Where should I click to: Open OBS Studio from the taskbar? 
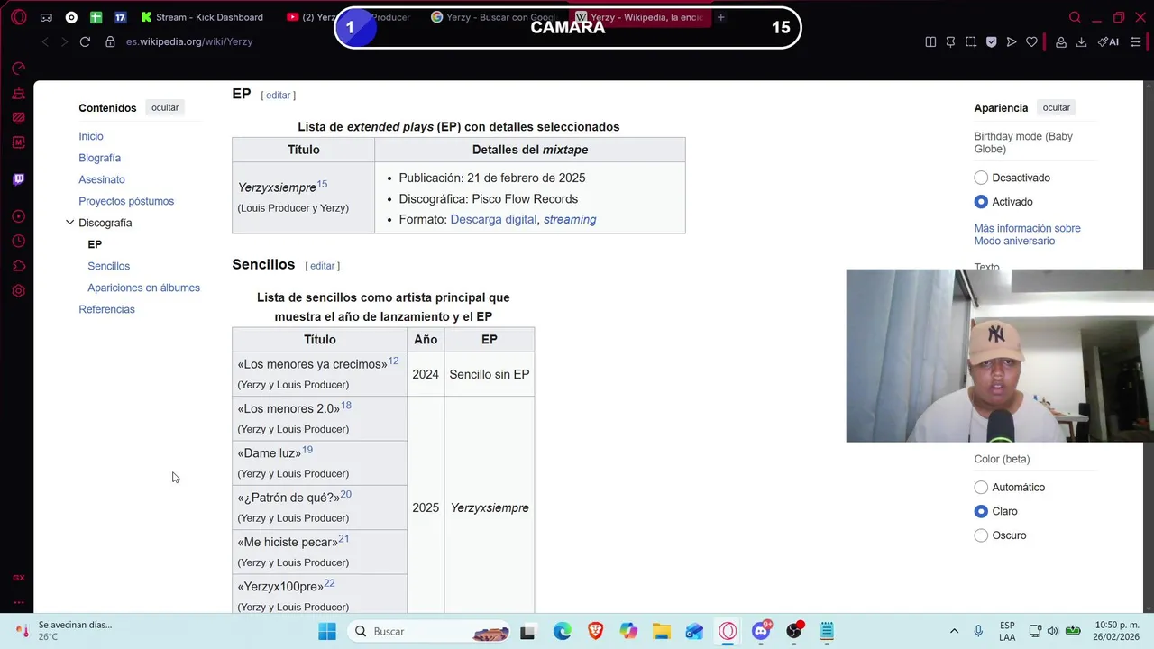794,631
